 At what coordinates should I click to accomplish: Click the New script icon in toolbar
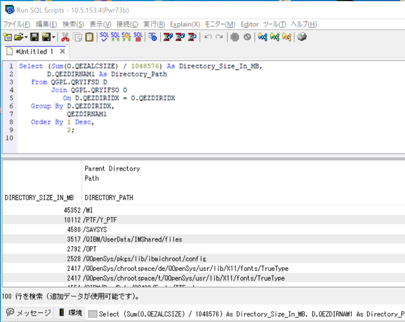[x=7, y=37]
